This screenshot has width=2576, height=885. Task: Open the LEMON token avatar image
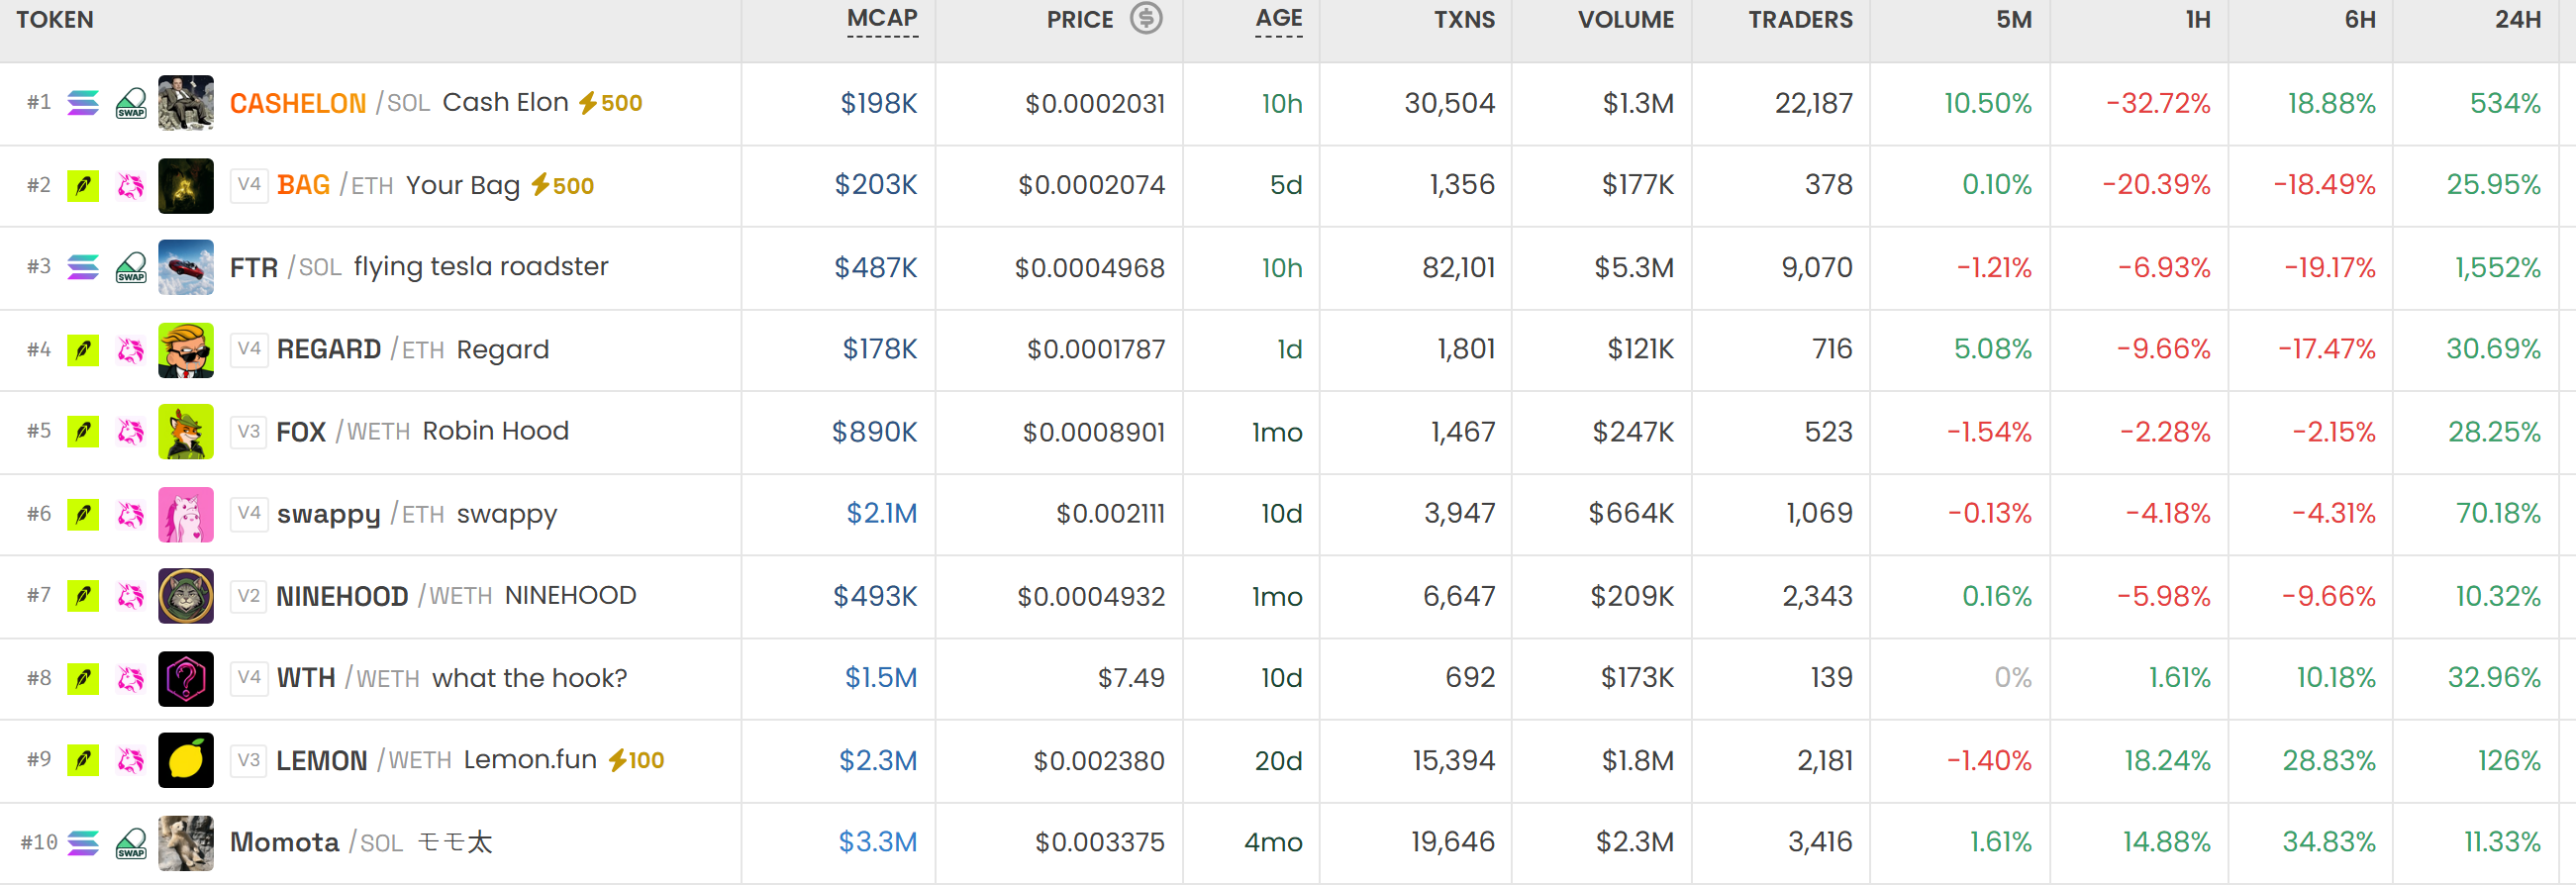click(x=186, y=761)
